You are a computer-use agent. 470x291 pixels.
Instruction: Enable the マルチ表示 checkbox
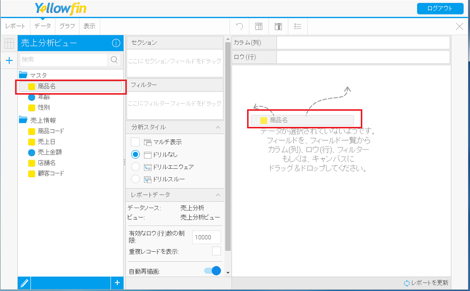[x=135, y=142]
